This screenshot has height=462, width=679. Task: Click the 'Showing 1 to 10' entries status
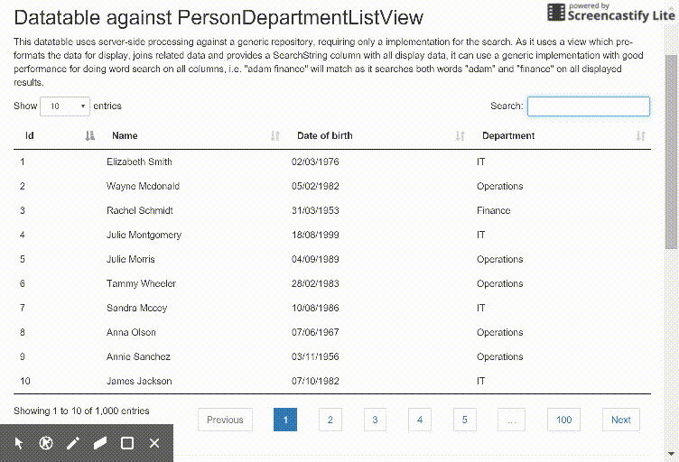[81, 411]
